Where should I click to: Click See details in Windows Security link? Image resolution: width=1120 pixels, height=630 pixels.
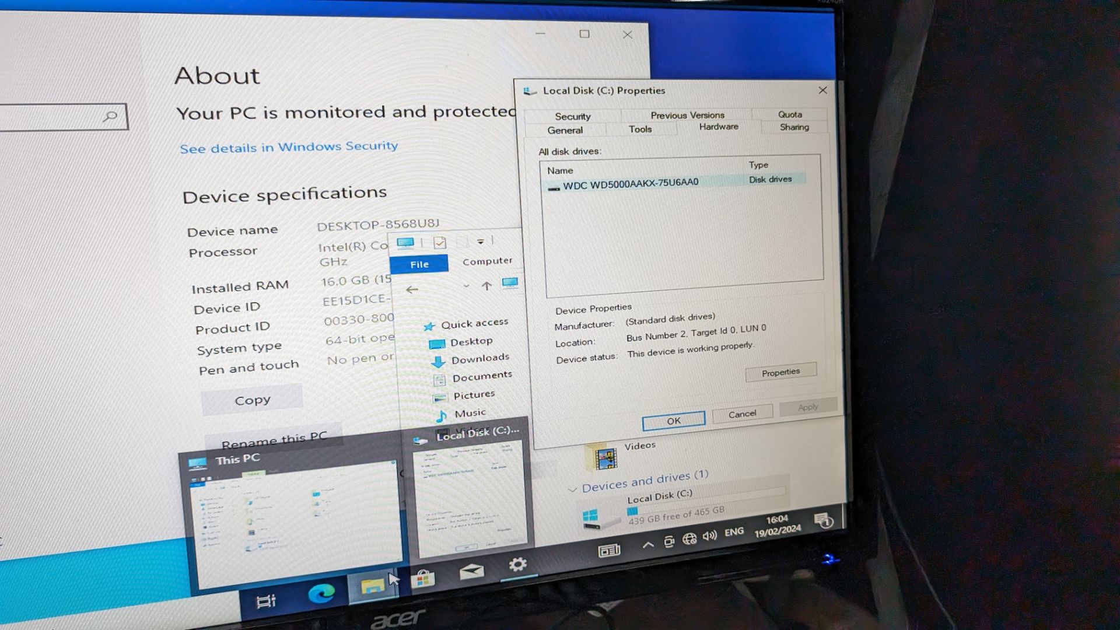pyautogui.click(x=289, y=145)
